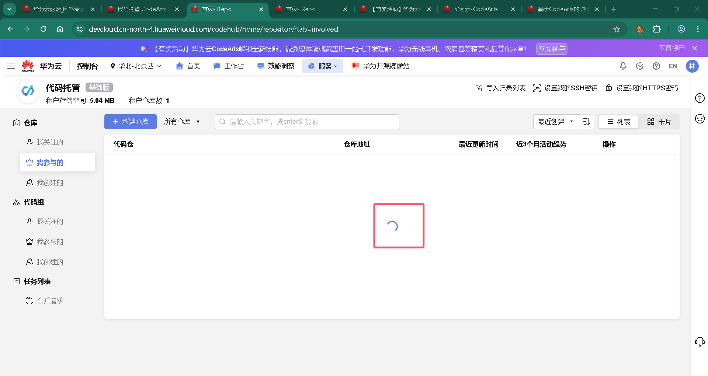Click 不再提示 on the banner
The image size is (708, 376).
pyautogui.click(x=672, y=48)
